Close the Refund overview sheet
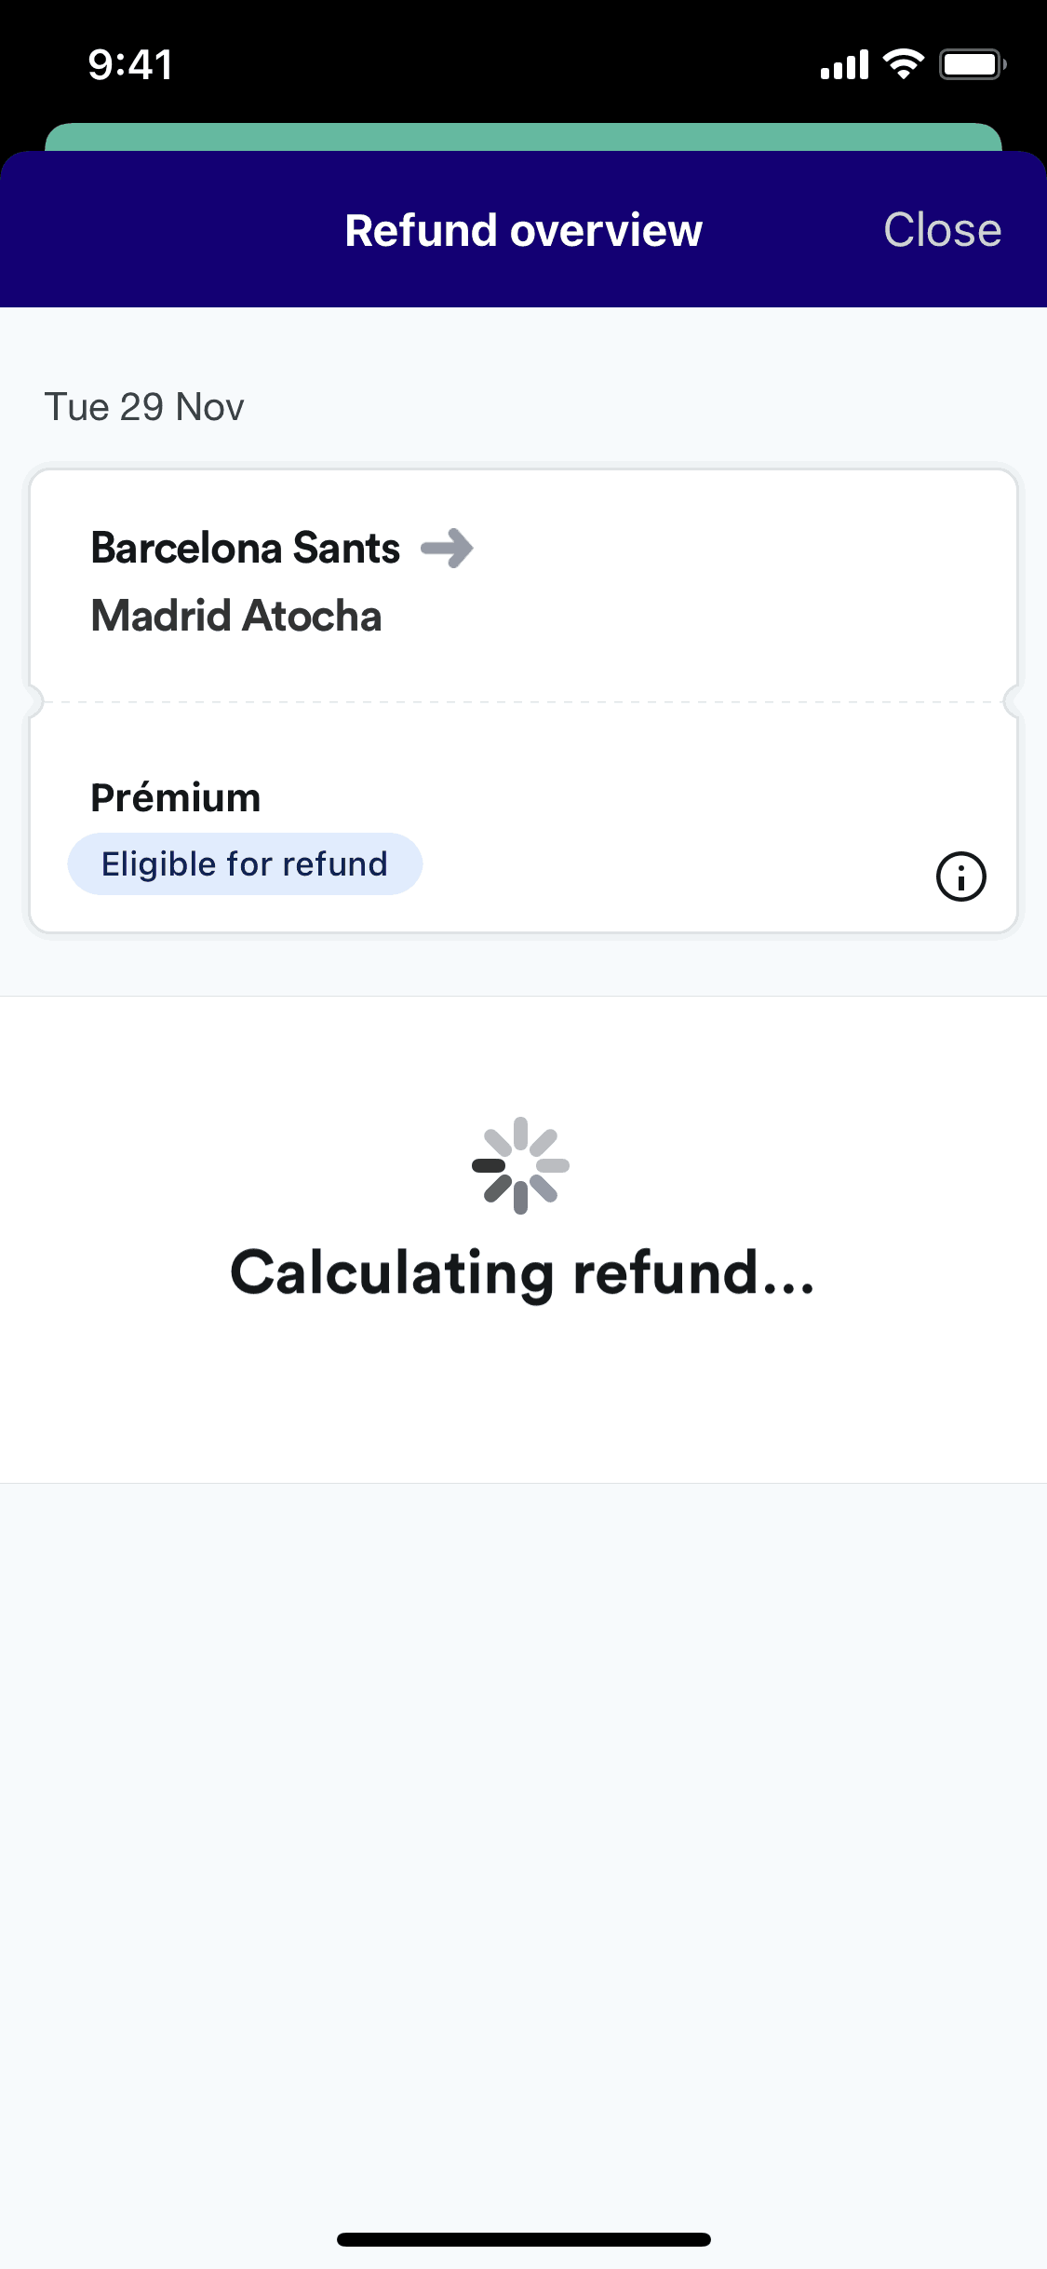 click(942, 230)
